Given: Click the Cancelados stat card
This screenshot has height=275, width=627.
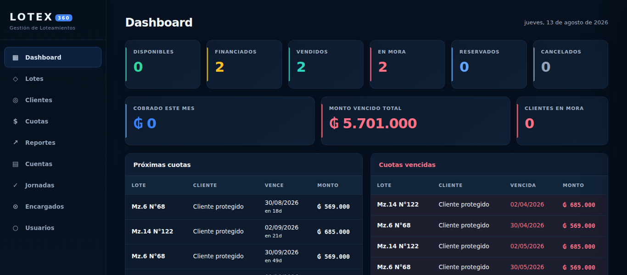Looking at the screenshot, I should (x=571, y=64).
